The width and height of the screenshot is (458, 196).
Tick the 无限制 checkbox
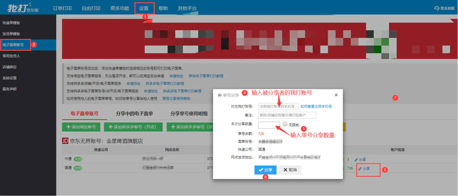coord(285,124)
